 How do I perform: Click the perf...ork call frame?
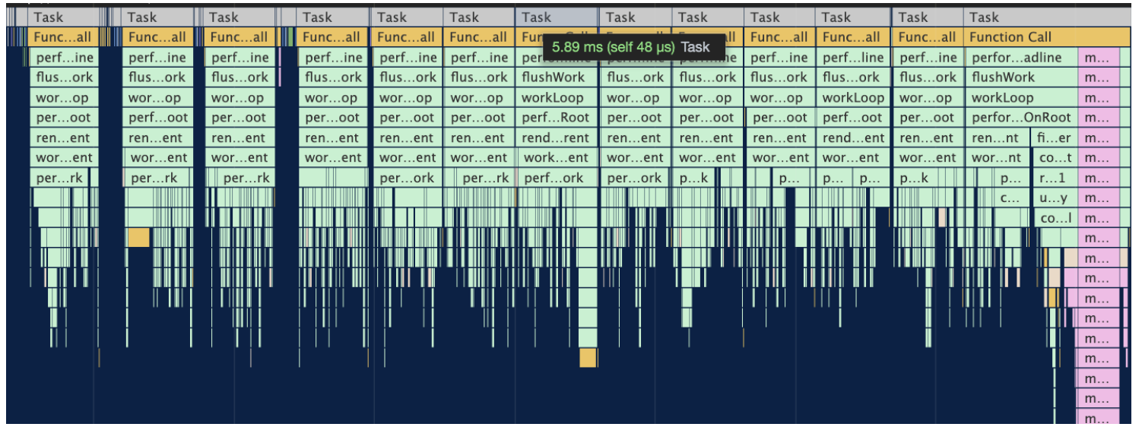(554, 179)
